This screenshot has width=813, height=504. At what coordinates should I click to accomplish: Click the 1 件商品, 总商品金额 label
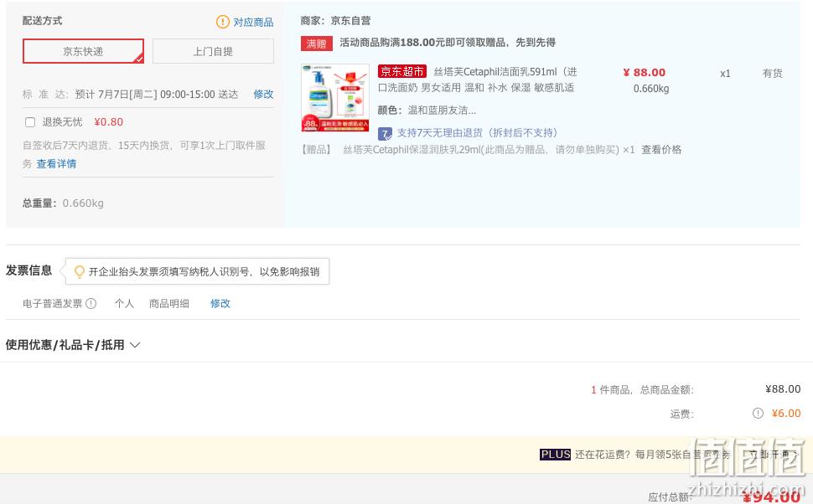coord(642,389)
